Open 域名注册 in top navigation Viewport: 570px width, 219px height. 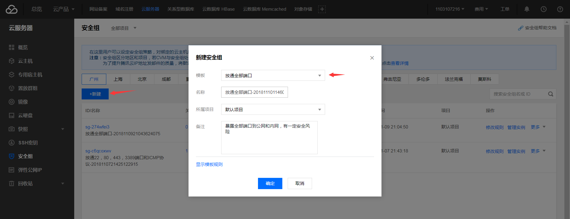124,9
